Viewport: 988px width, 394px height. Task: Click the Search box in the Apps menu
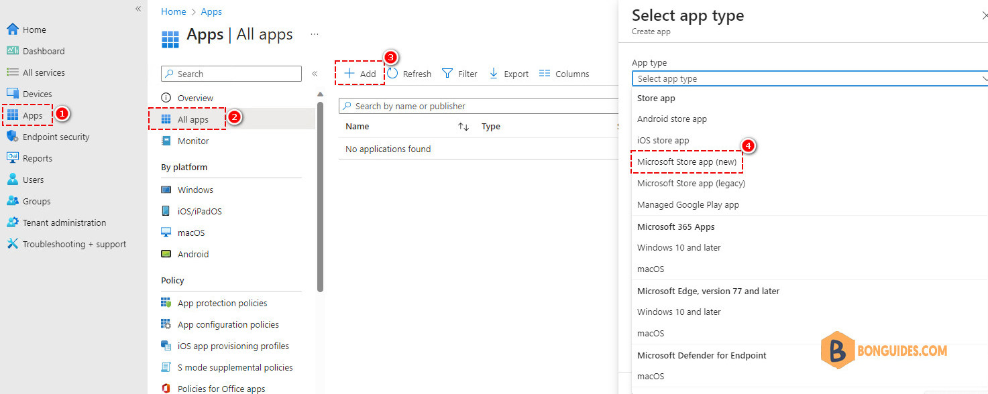pyautogui.click(x=231, y=74)
